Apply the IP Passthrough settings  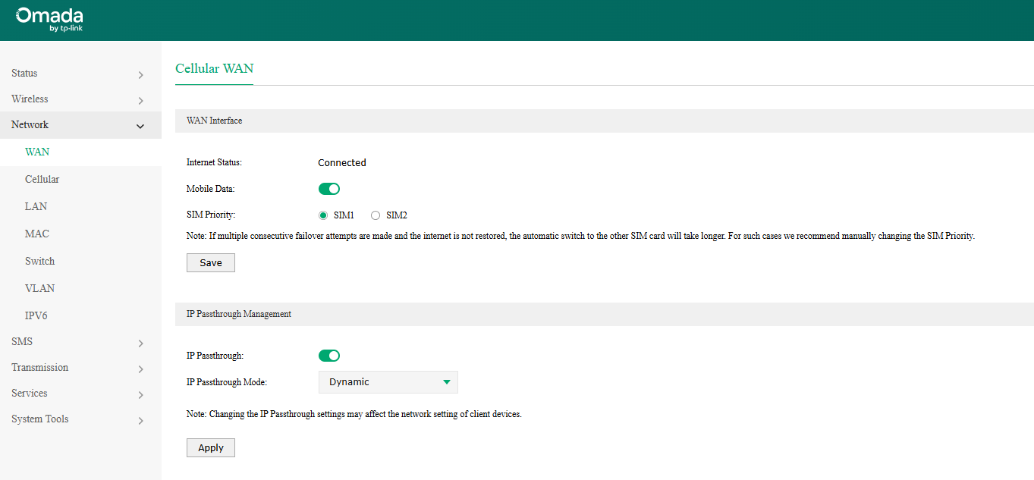coord(210,447)
